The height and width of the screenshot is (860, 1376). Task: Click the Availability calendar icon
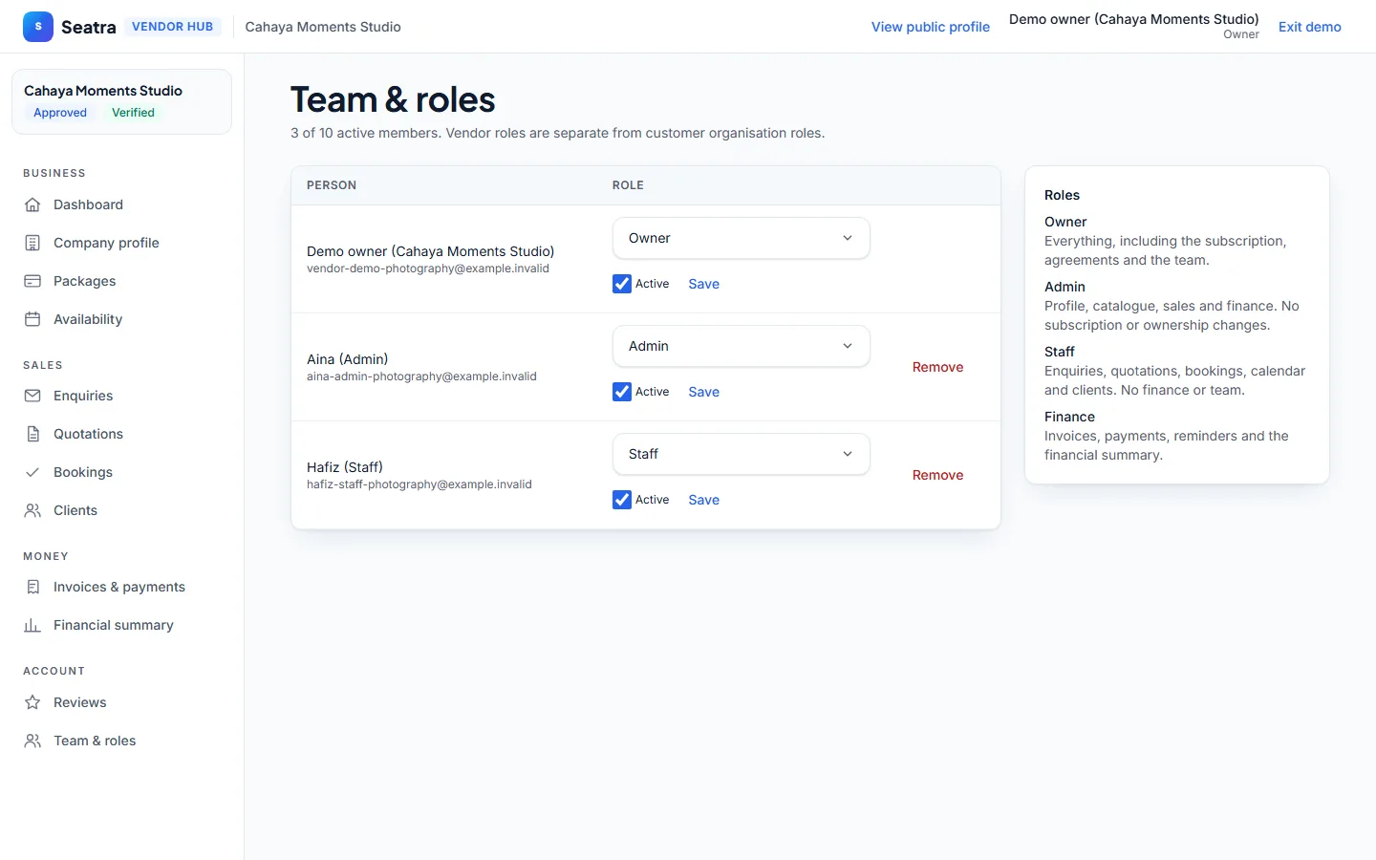pyautogui.click(x=32, y=319)
